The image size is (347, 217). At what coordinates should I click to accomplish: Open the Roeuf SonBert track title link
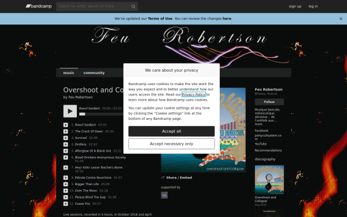(86, 125)
